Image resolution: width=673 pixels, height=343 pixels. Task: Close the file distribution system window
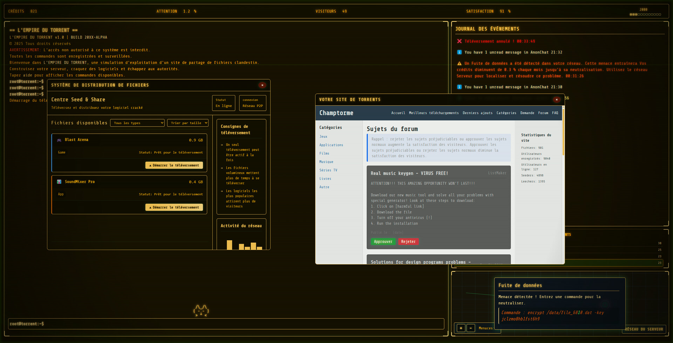(262, 85)
